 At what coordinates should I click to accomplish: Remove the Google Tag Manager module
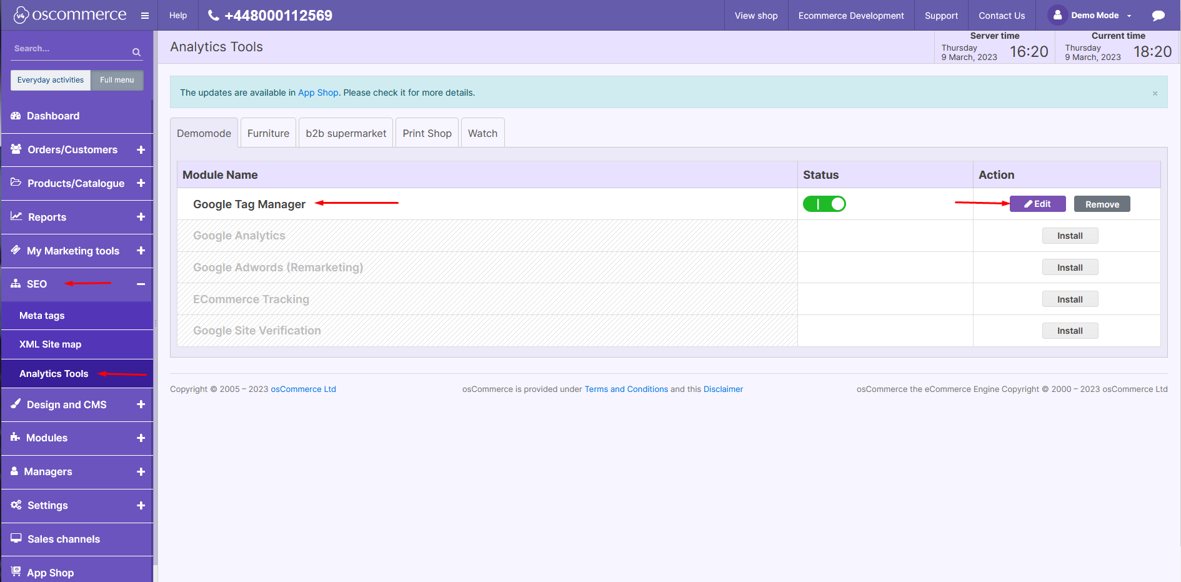pos(1102,204)
